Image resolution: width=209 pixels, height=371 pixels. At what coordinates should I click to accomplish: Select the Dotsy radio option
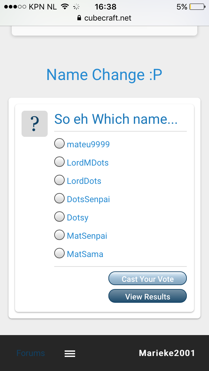59,217
